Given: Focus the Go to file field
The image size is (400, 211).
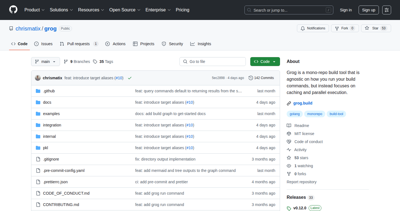Looking at the screenshot, I should (x=212, y=62).
